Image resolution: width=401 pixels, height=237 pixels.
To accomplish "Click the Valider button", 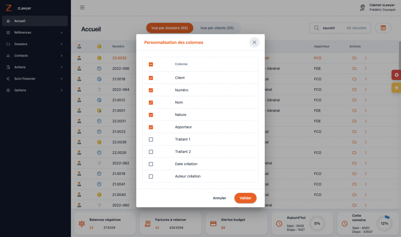I will [x=245, y=198].
